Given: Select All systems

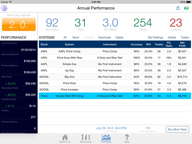Looking at the screenshot, I should pos(65,37).
